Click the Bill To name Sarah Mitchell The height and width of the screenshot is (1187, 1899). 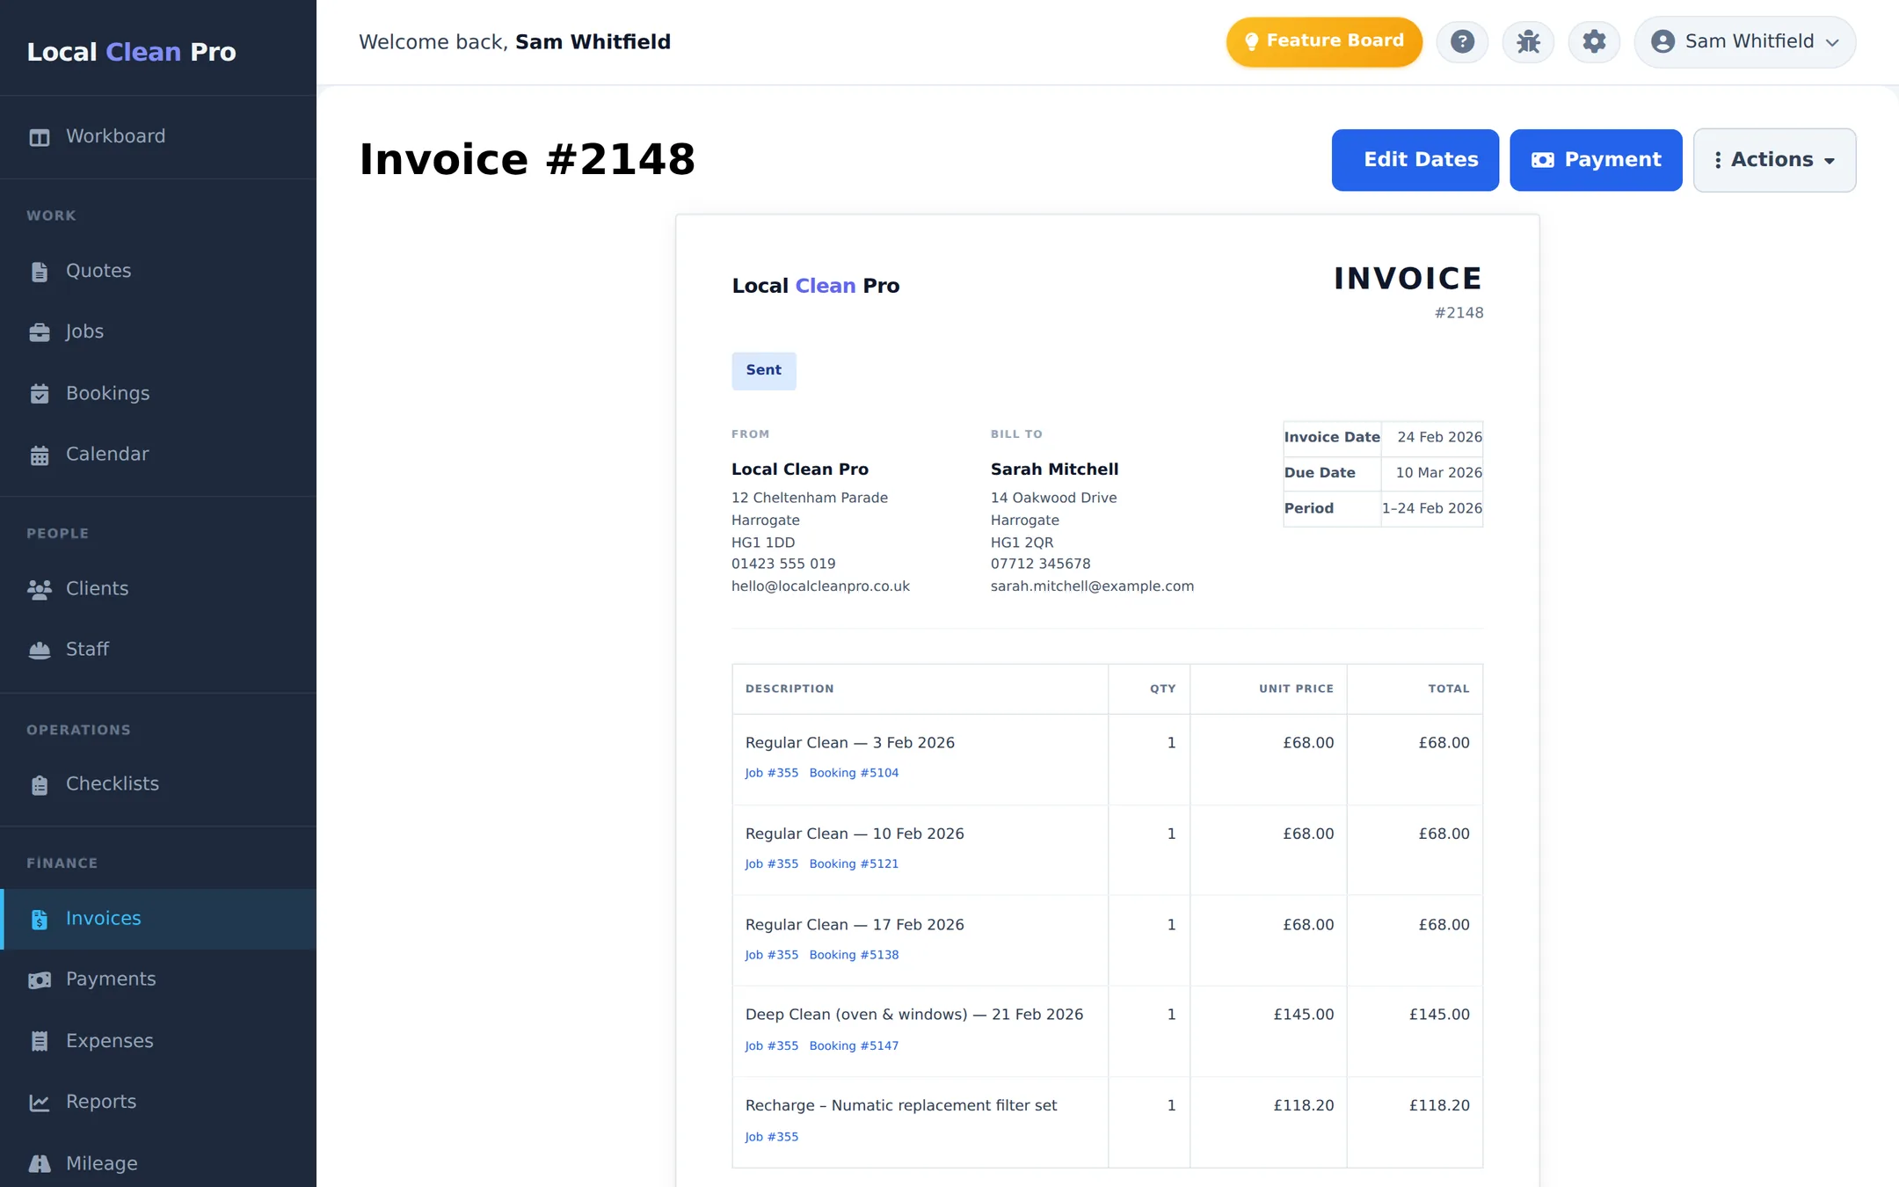[x=1054, y=470]
